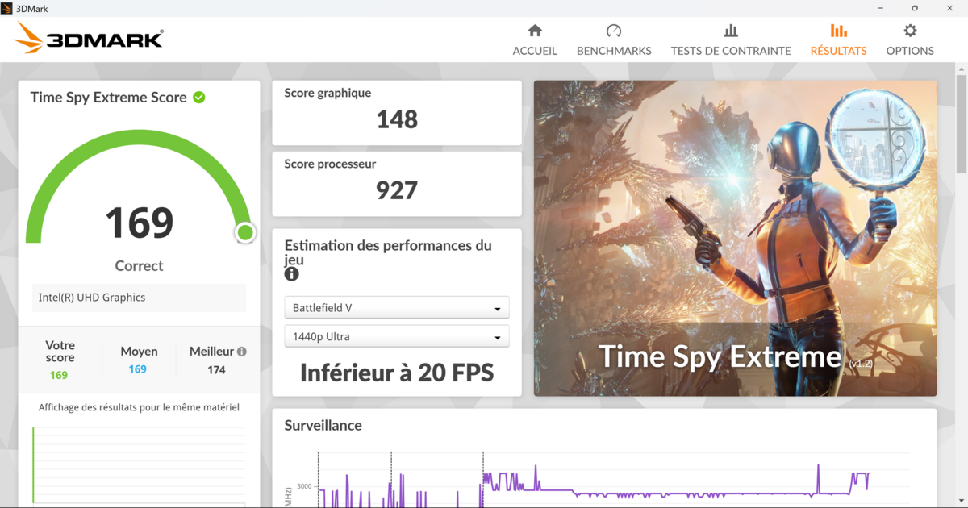Open the Benchmarks gauge icon
This screenshot has height=508, width=968.
(614, 31)
